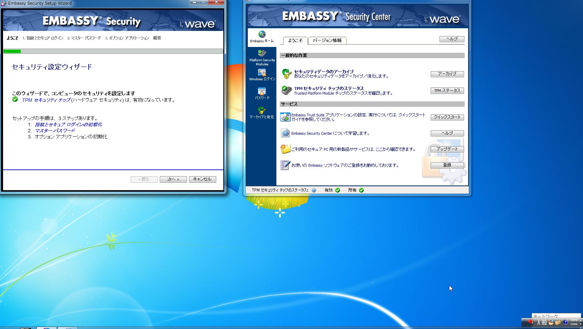Click the security data archive key icon
This screenshot has height=329, width=583.
tap(287, 73)
